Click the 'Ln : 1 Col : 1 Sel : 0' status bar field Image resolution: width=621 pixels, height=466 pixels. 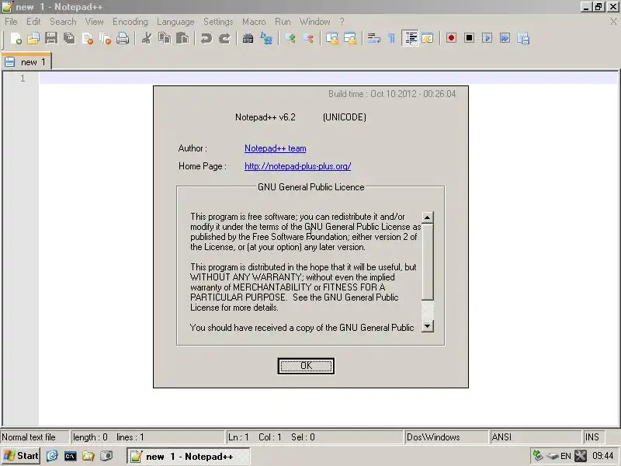(x=314, y=437)
